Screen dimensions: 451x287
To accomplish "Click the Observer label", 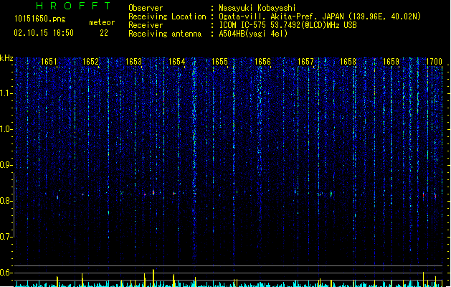I will coord(146,8).
